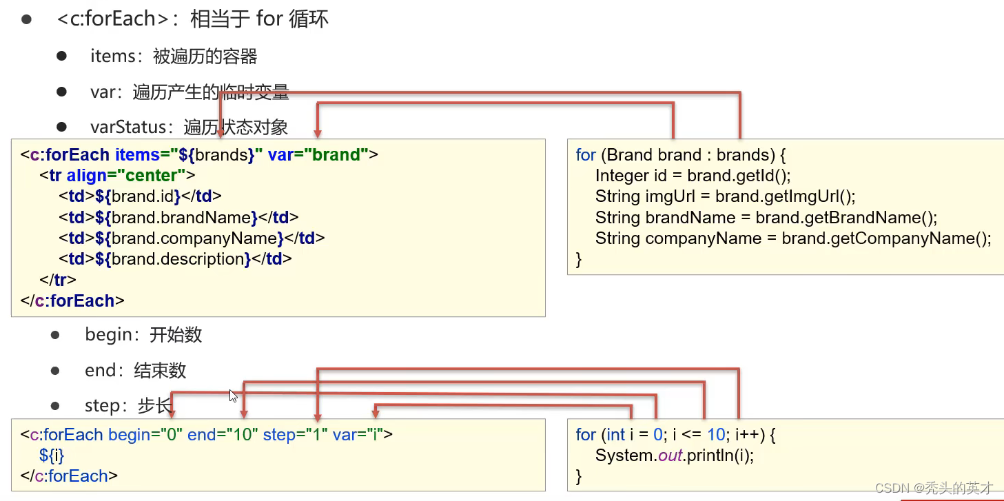Select 'String companyName = brand.getCompanyName();' line

[794, 238]
